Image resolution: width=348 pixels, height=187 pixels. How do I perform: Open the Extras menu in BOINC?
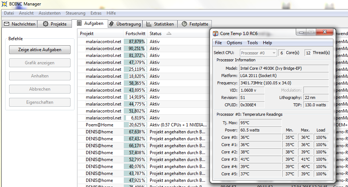tap(96, 13)
